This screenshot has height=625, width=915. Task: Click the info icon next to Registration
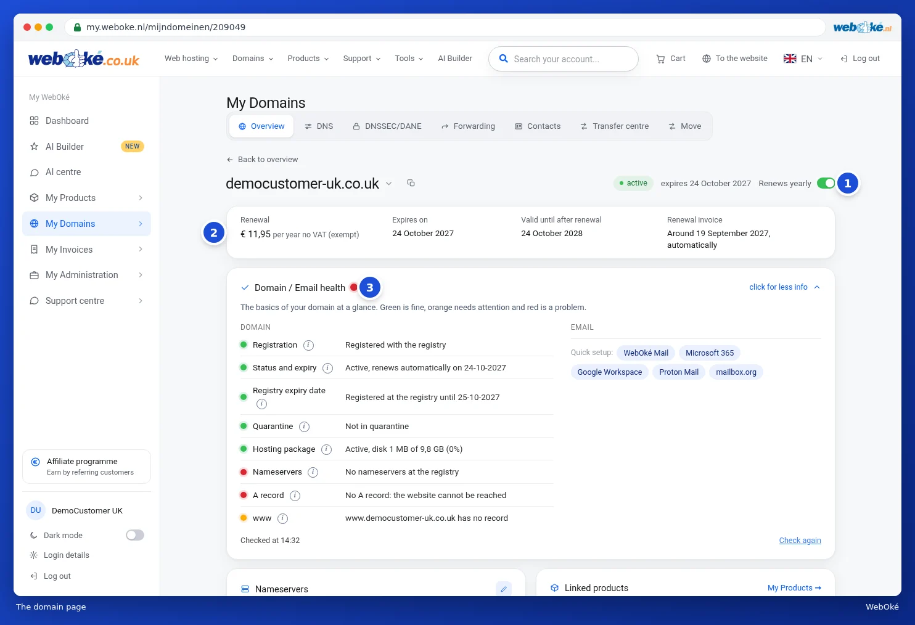point(309,345)
